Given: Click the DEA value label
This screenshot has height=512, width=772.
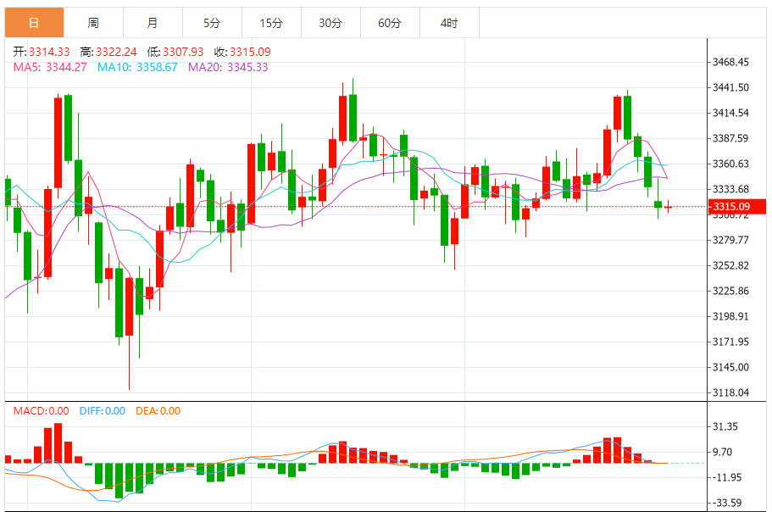Looking at the screenshot, I should [158, 410].
